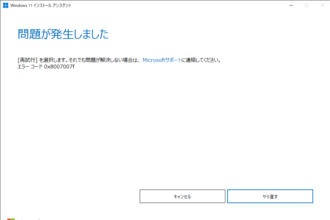This screenshot has width=330, height=220.
Task: Close the Windows 11 install assistant
Action: coord(322,5)
